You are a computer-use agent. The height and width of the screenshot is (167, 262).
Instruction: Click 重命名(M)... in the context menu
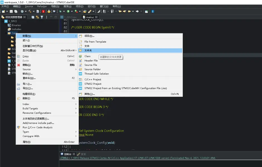tap(47, 78)
